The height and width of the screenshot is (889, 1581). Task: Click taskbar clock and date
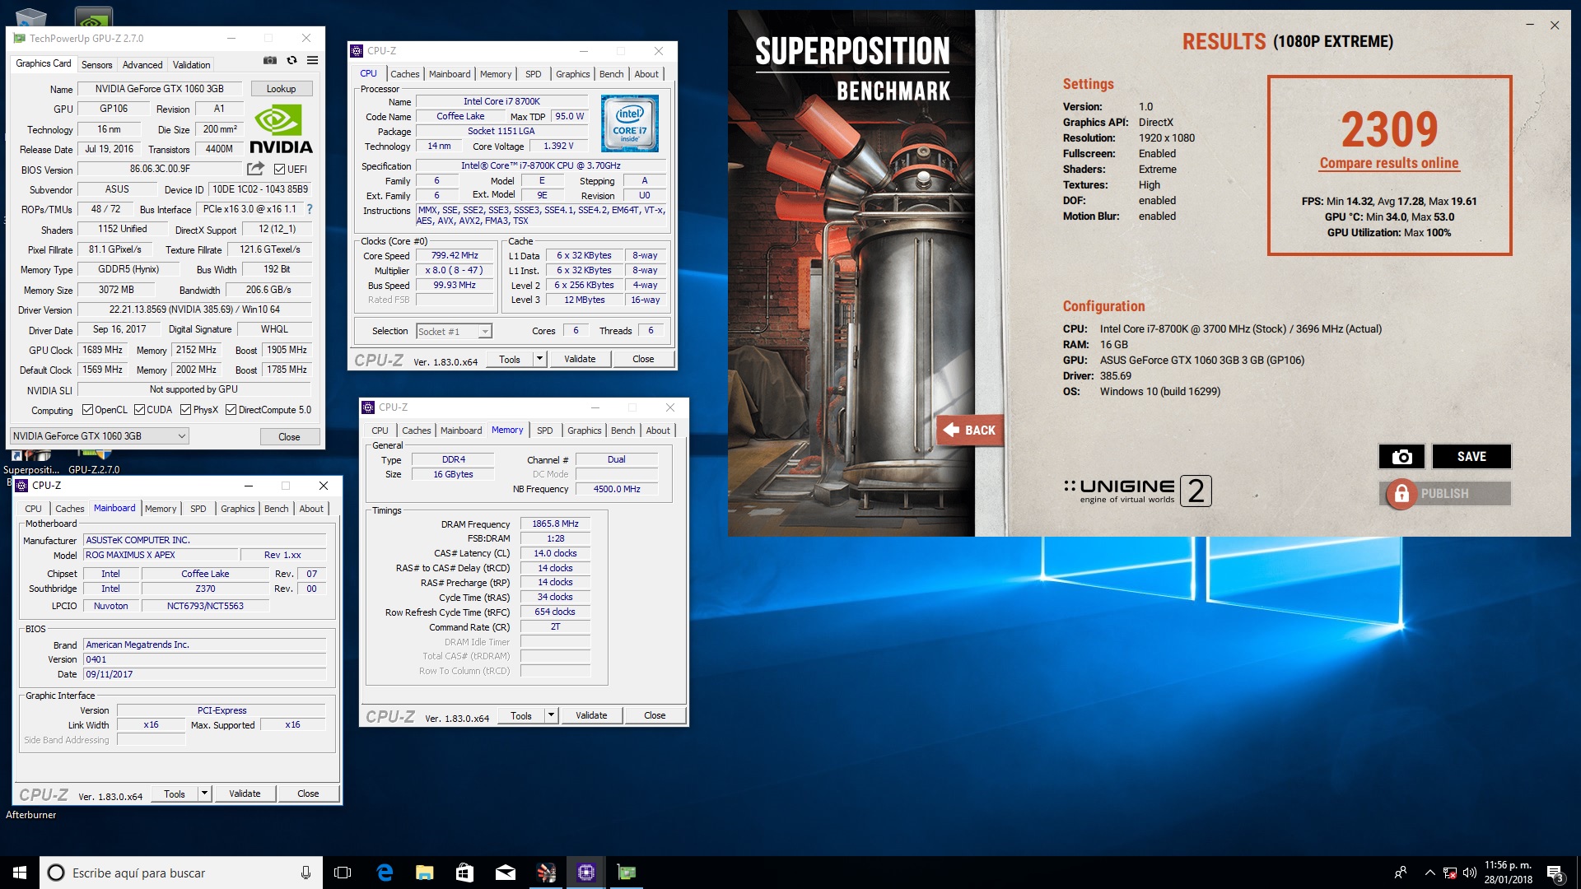pos(1509,873)
